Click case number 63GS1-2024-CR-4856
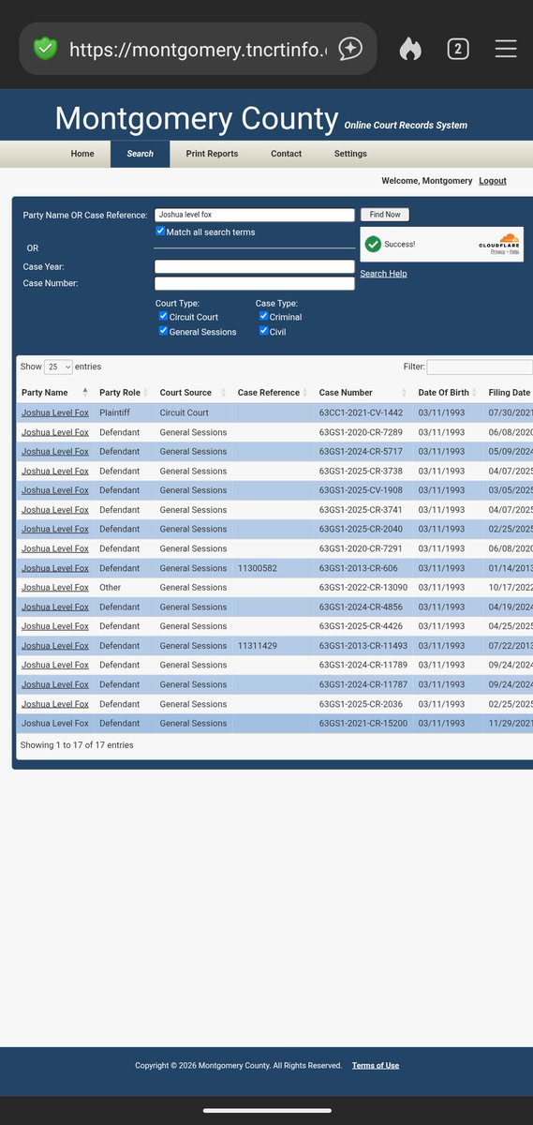This screenshot has width=533, height=1125. [361, 607]
